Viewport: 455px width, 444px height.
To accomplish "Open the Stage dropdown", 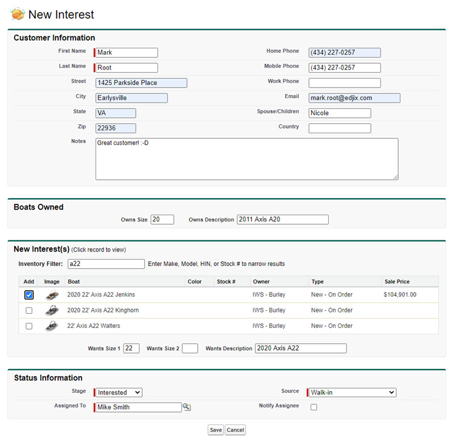I will click(x=119, y=392).
